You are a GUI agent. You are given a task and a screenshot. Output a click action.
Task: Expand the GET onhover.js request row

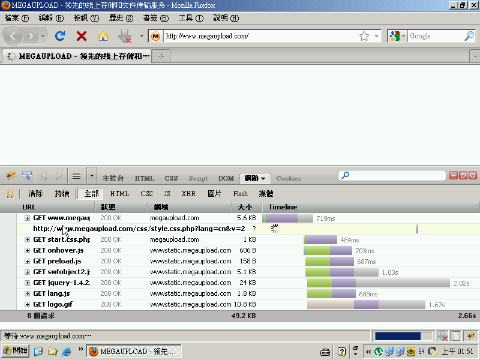(27, 250)
